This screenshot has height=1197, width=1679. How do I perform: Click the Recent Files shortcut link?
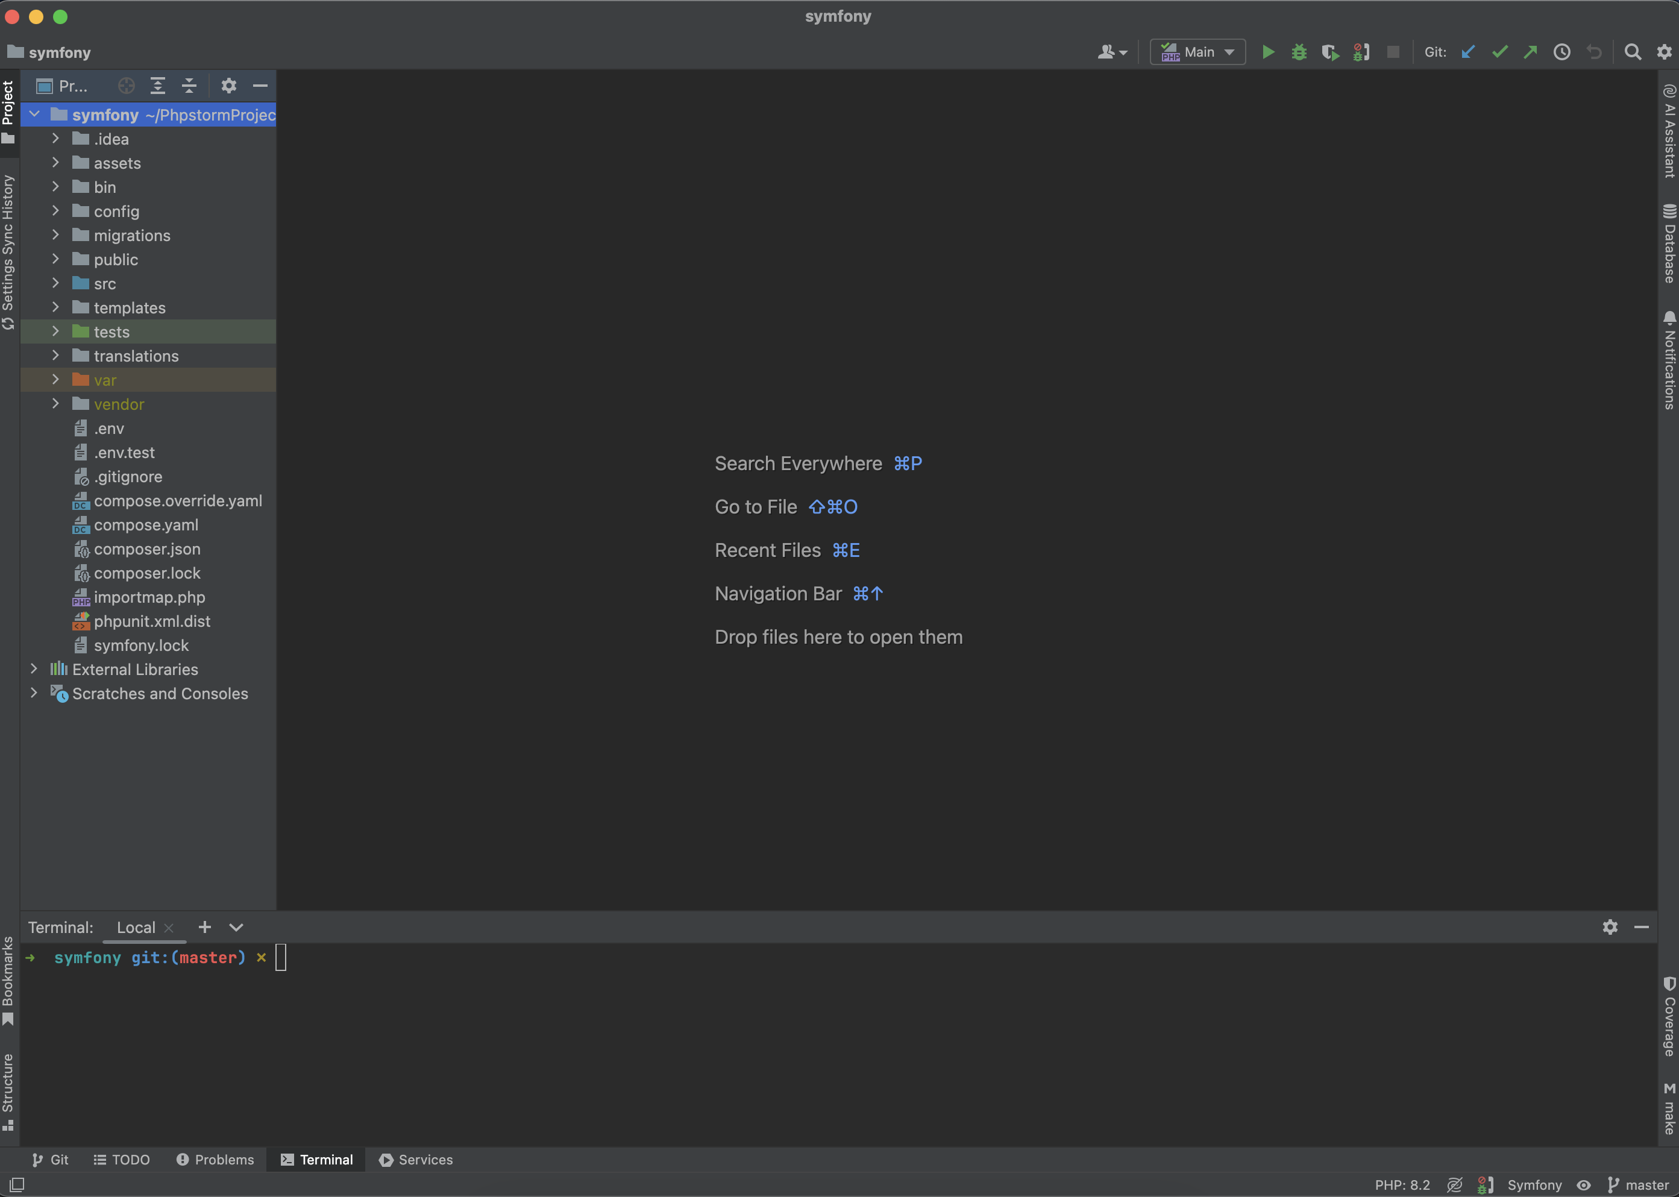pos(767,550)
